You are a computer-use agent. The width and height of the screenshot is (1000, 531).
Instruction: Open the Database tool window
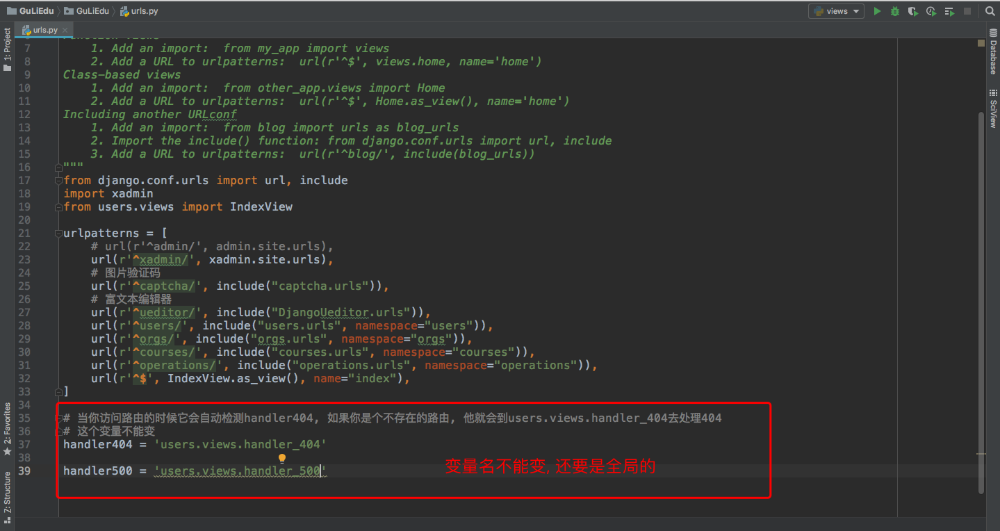(x=993, y=53)
